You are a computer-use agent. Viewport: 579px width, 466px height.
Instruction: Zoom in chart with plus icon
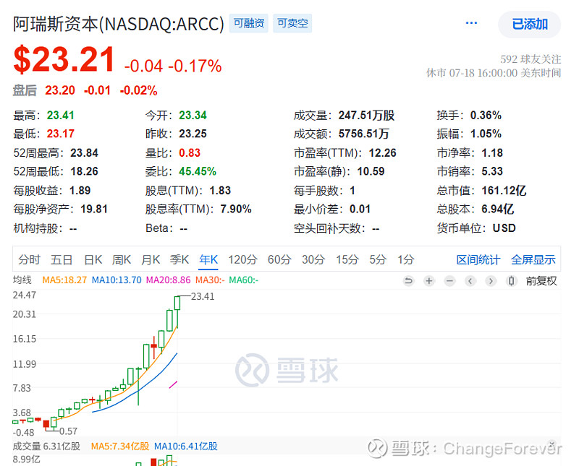429,281
